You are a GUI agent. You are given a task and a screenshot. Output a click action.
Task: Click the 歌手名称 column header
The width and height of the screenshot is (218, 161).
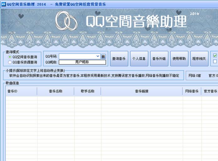88,91
